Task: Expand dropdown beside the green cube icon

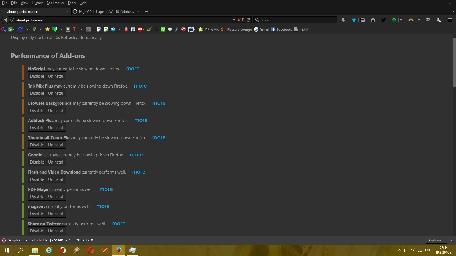Action: click(401, 20)
